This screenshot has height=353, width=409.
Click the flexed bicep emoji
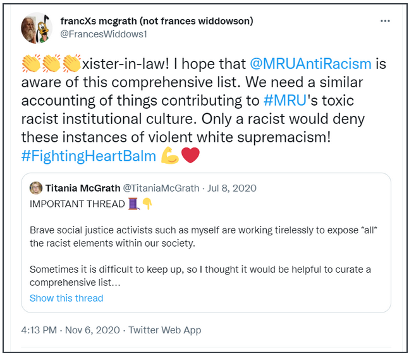[170, 156]
